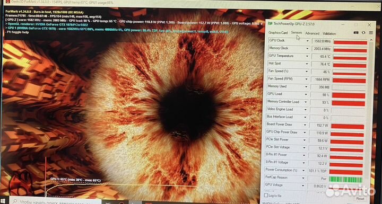Open the GPU Load sensor dropdown
The width and height of the screenshot is (382, 204).
pos(306,94)
